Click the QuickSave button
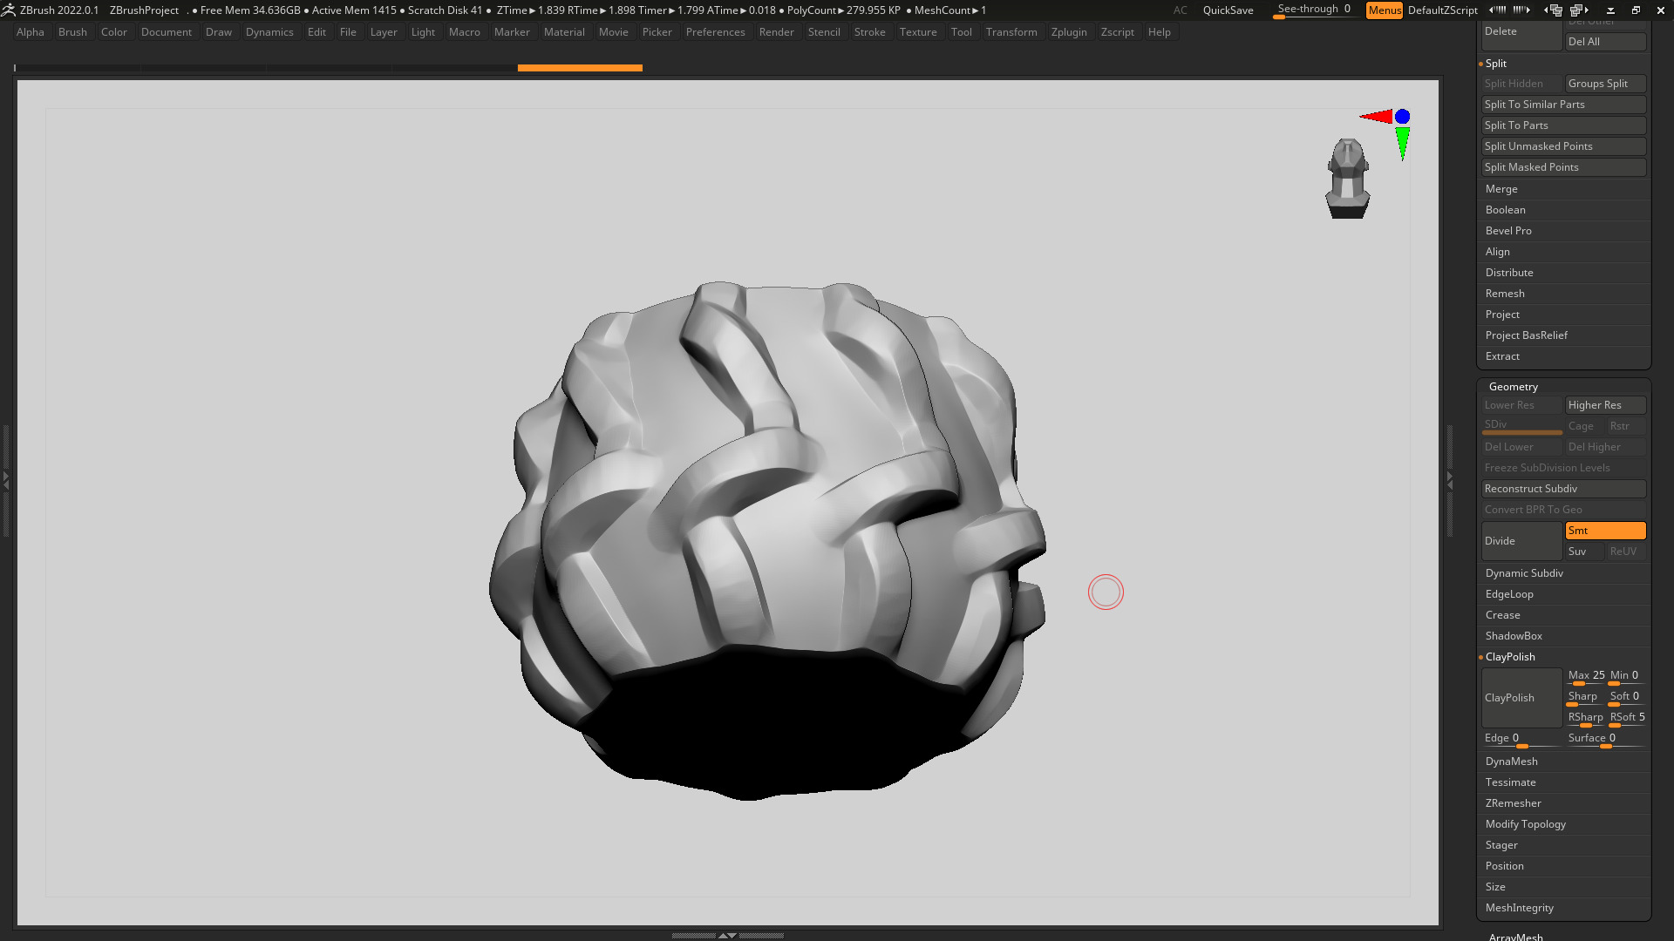 click(1228, 10)
